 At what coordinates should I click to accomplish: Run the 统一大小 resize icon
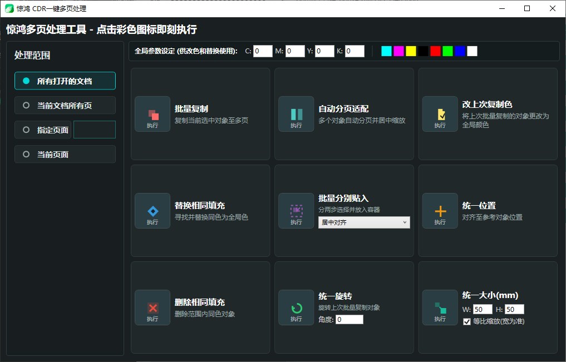point(440,308)
